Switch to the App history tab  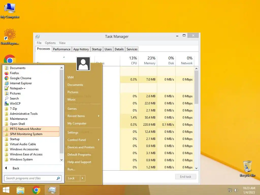(x=81, y=49)
